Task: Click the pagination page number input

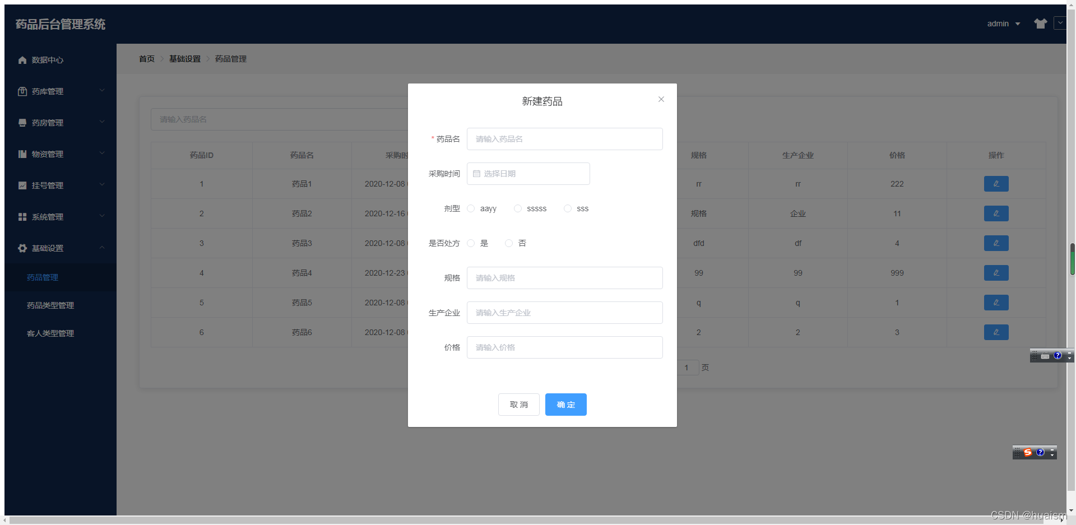Action: (x=688, y=368)
